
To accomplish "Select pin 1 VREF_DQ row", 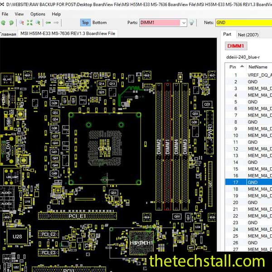I will pos(248,75).
